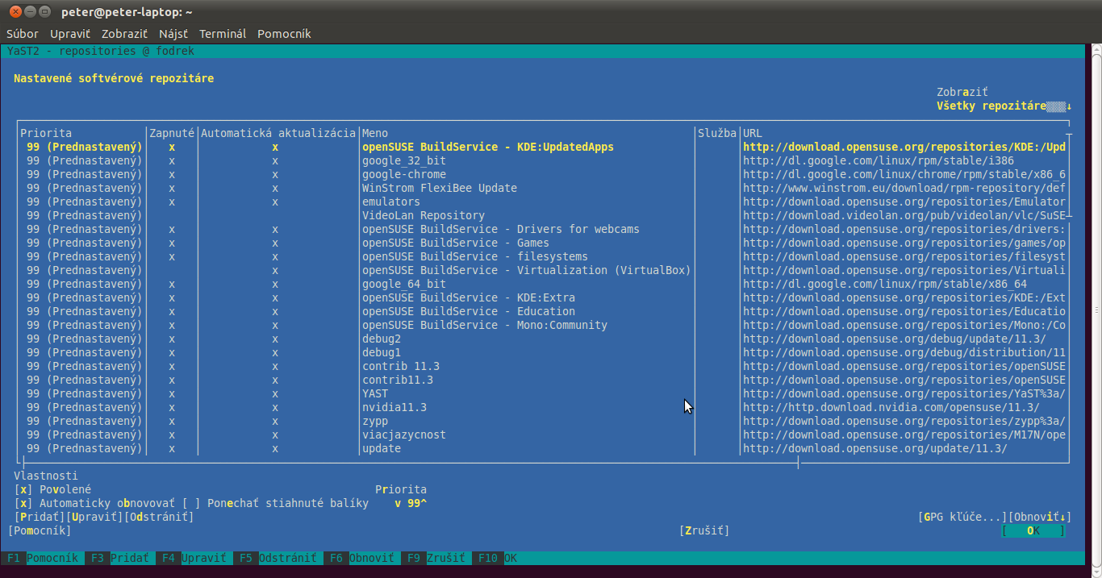
Task: Confirm with the OK button
Action: click(x=1033, y=530)
